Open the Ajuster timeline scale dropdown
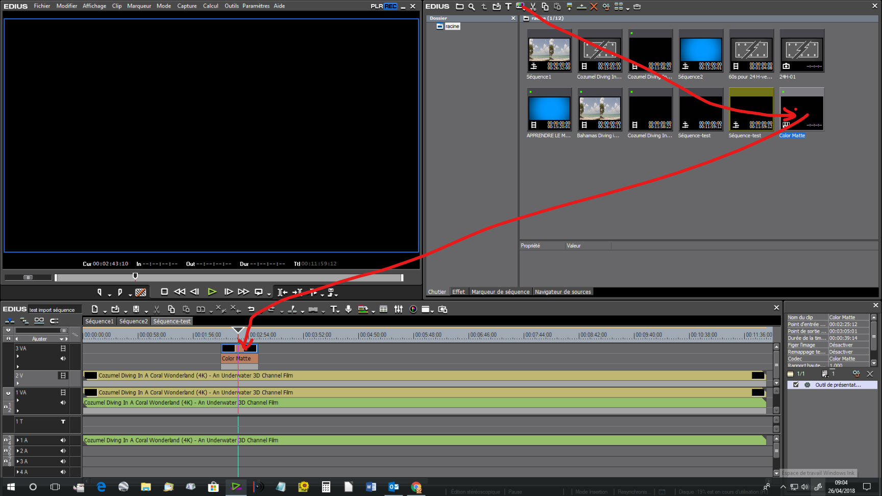Viewport: 882px width, 496px height. pos(62,339)
